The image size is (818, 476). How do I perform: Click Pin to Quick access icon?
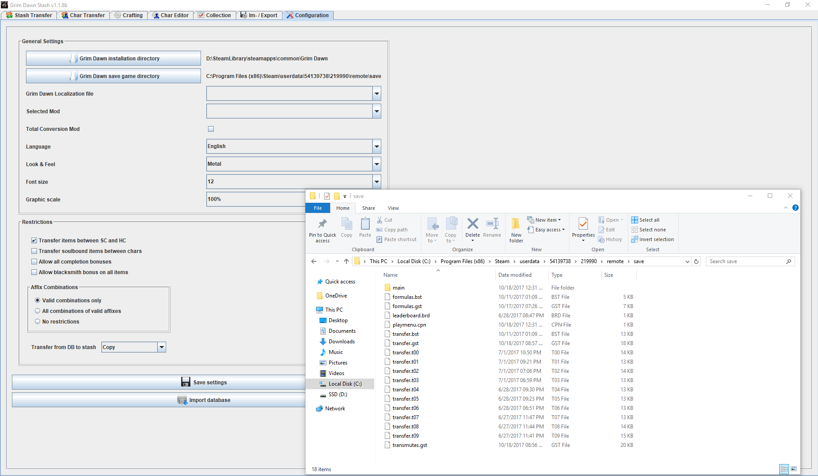pyautogui.click(x=323, y=223)
